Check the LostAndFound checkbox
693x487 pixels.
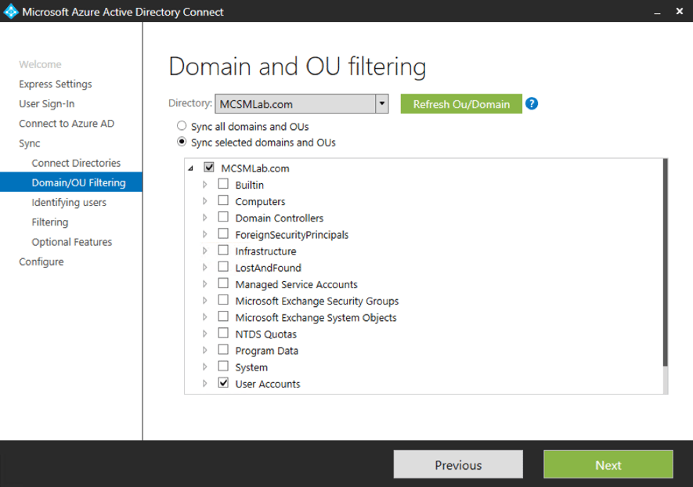[x=223, y=267]
